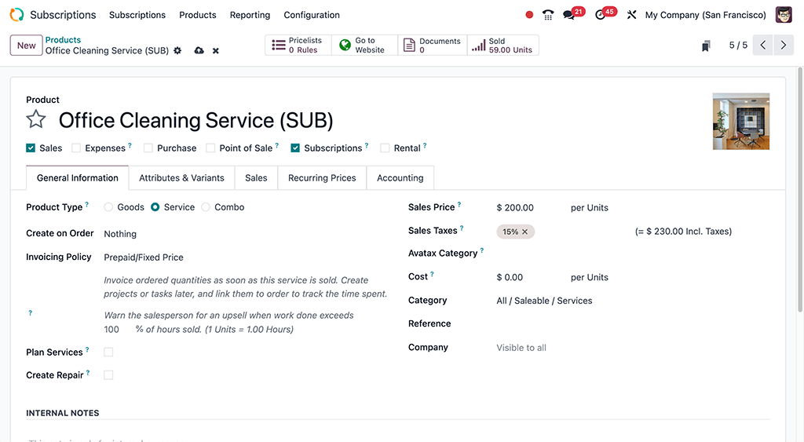The height and width of the screenshot is (442, 804).
Task: Select the Goods product type
Action: tap(108, 207)
